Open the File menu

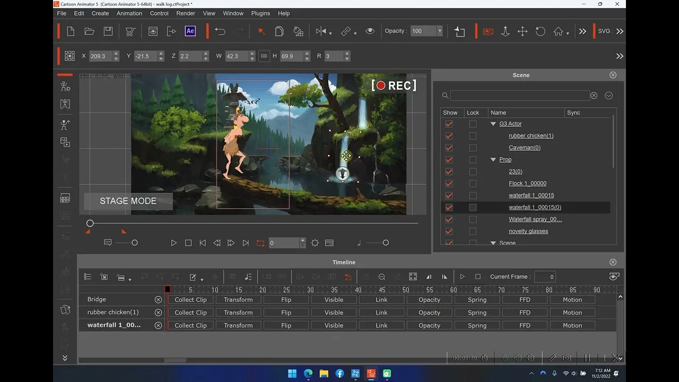point(62,13)
